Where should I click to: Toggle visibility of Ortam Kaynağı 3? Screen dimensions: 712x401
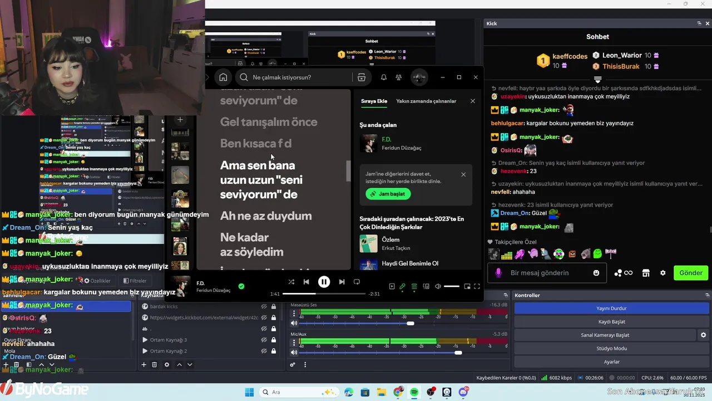coord(264,340)
